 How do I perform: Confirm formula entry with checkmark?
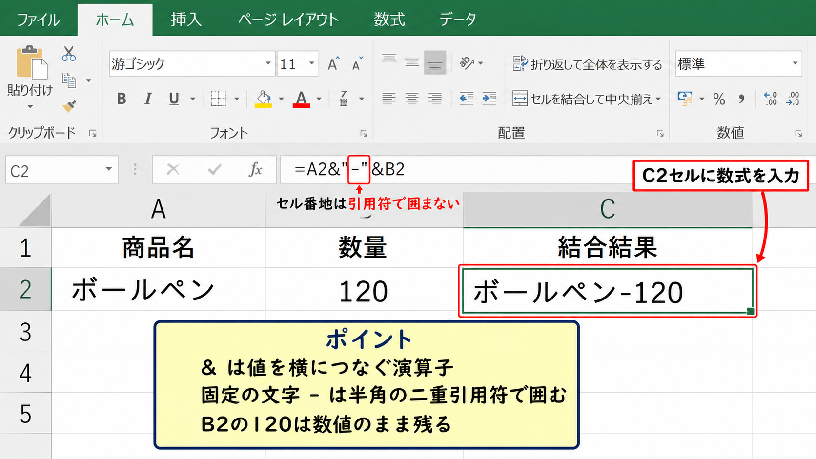click(x=215, y=169)
